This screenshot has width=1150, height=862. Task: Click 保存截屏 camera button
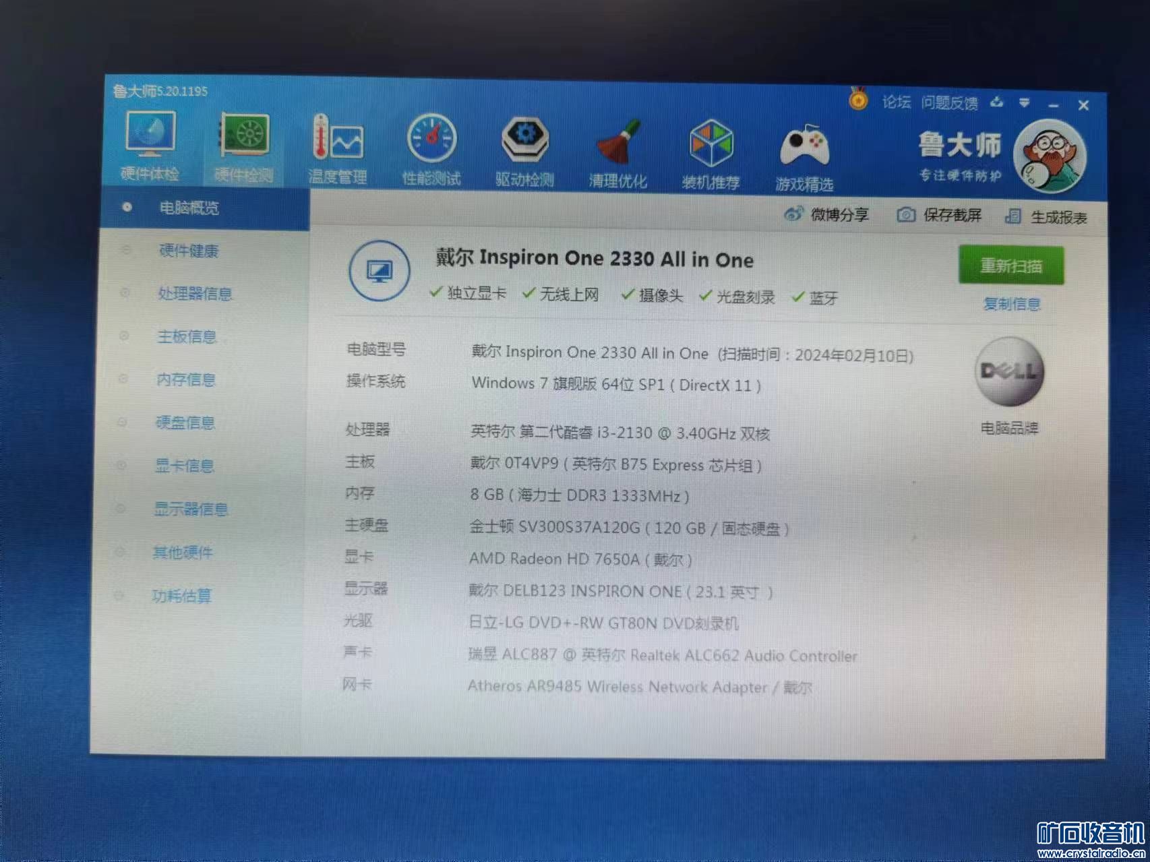click(x=939, y=215)
